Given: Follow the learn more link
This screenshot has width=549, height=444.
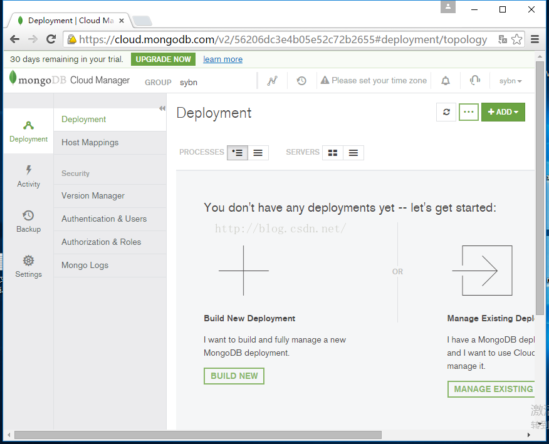Looking at the screenshot, I should (x=222, y=59).
